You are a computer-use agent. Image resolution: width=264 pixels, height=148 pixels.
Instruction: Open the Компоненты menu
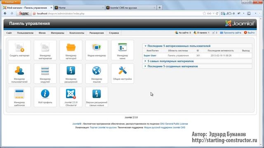(x=77, y=33)
